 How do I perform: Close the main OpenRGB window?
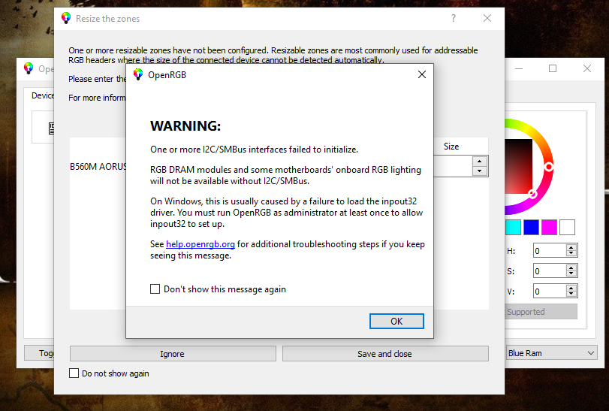(x=587, y=68)
